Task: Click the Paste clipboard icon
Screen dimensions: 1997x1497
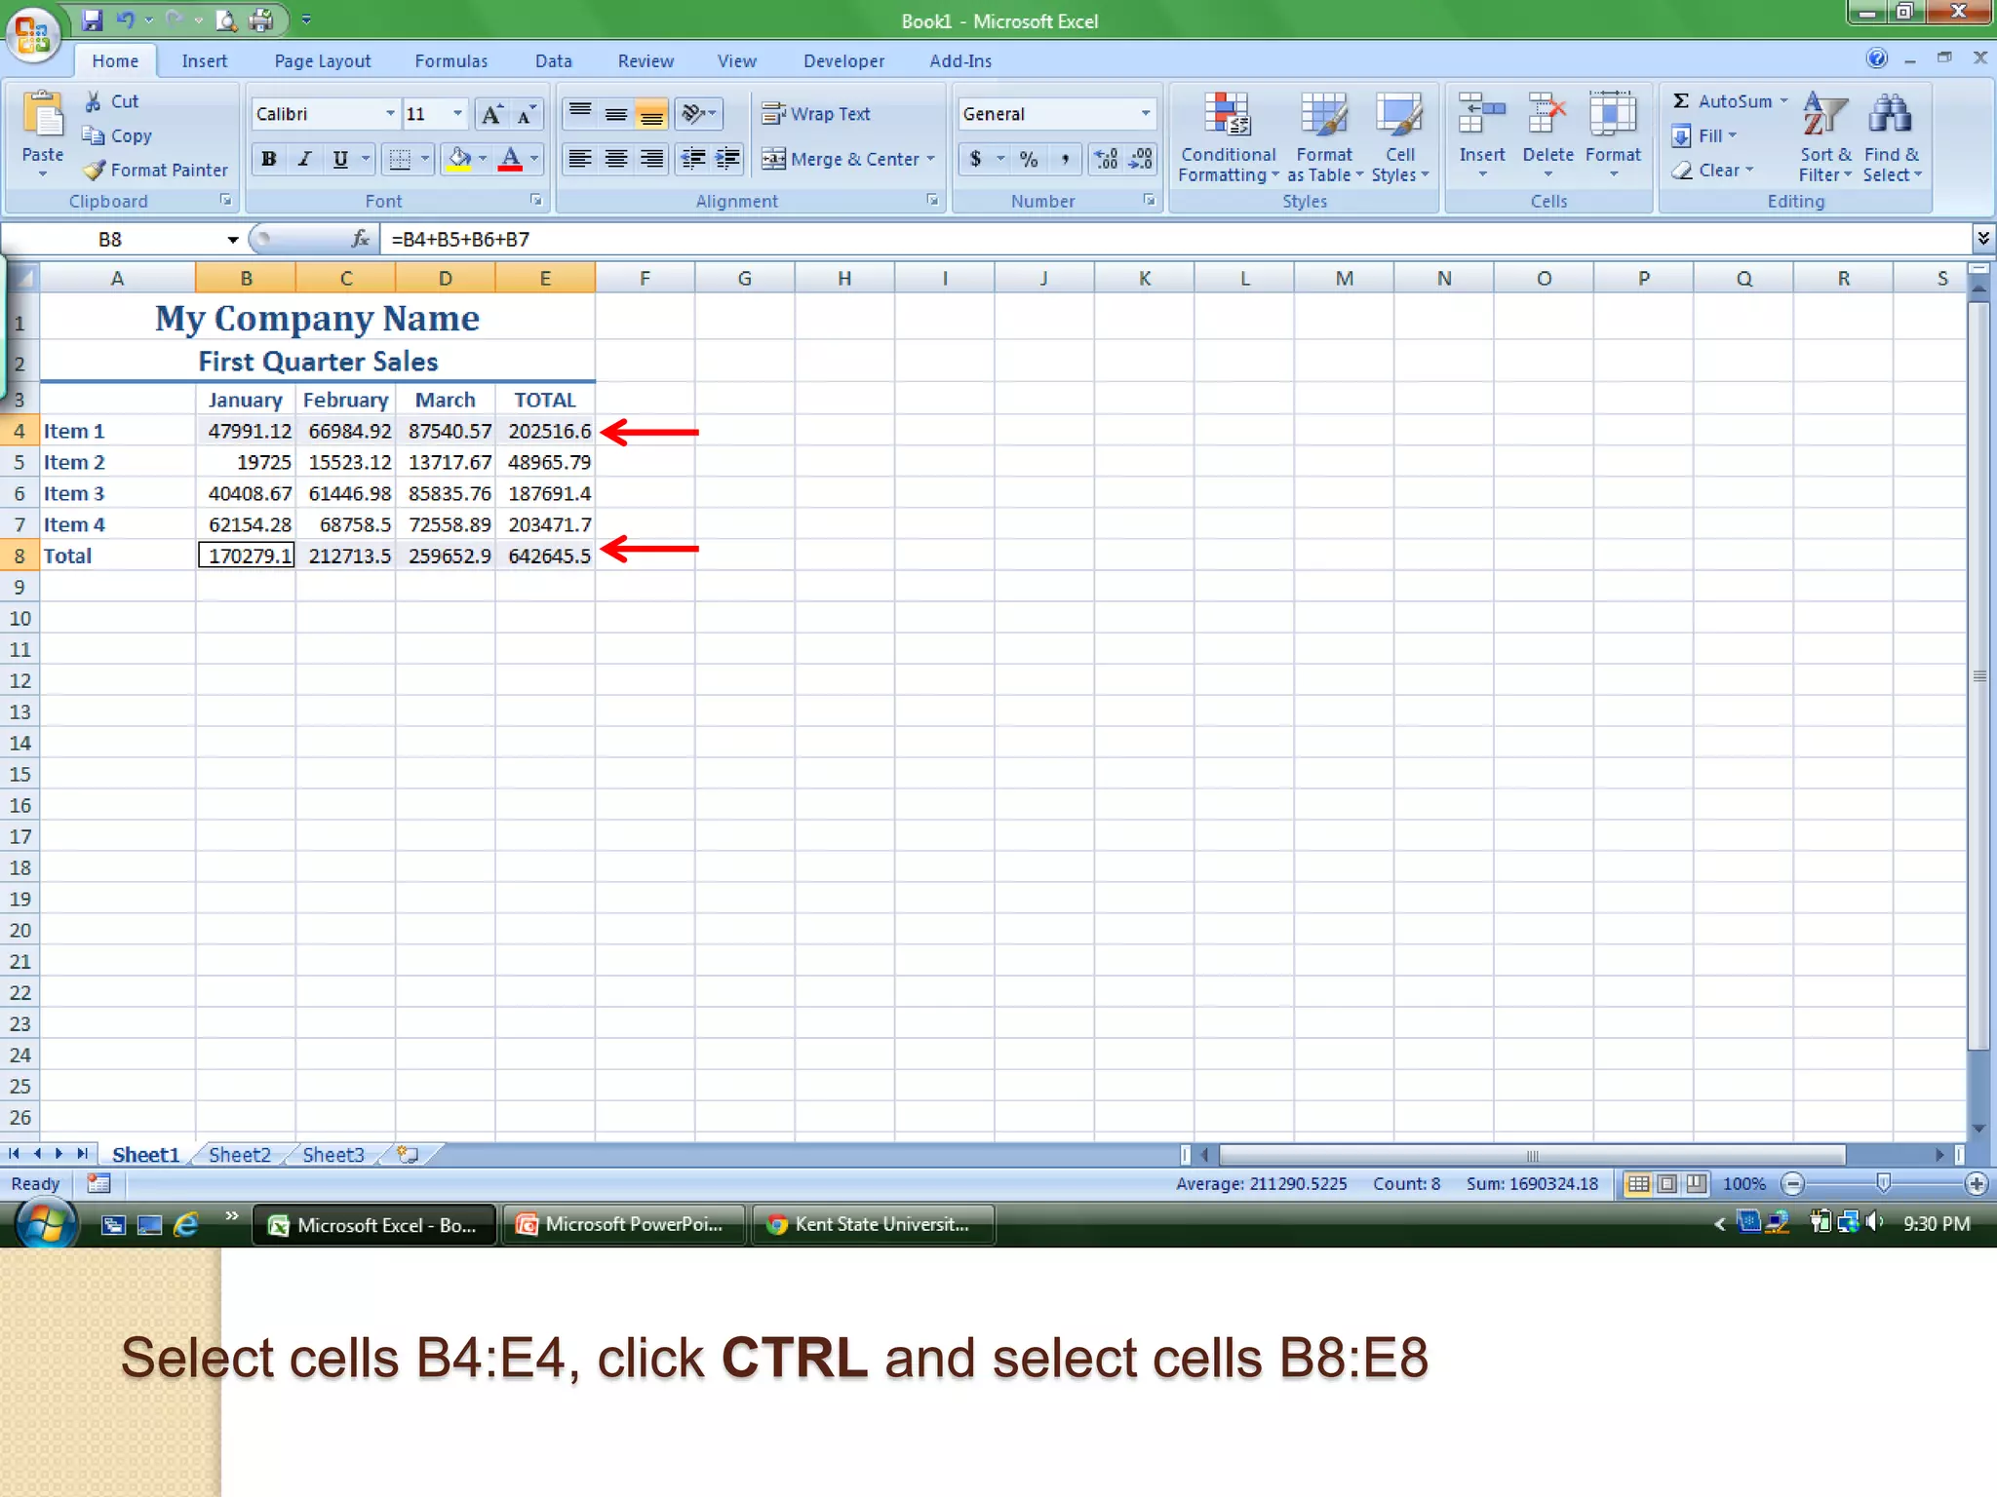Action: (43, 116)
